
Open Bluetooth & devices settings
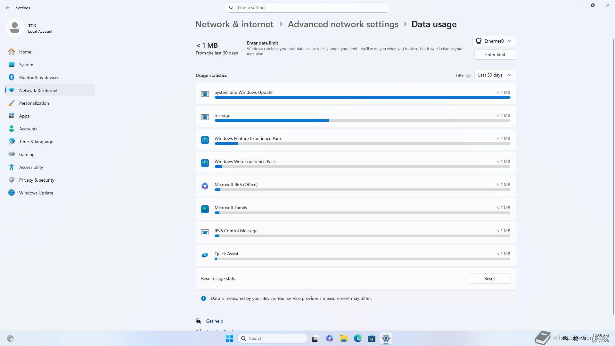(x=39, y=78)
